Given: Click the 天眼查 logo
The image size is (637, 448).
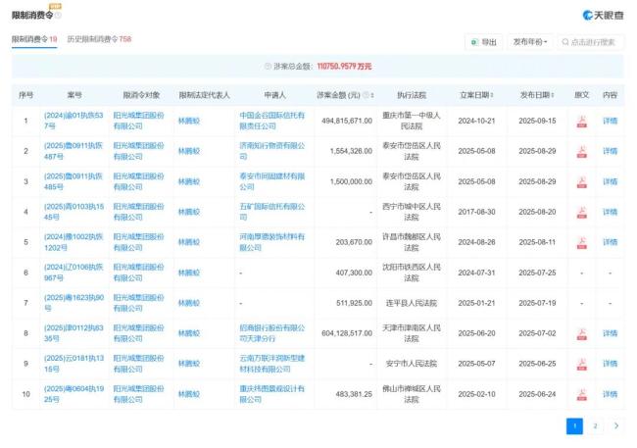Looking at the screenshot, I should pyautogui.click(x=602, y=15).
